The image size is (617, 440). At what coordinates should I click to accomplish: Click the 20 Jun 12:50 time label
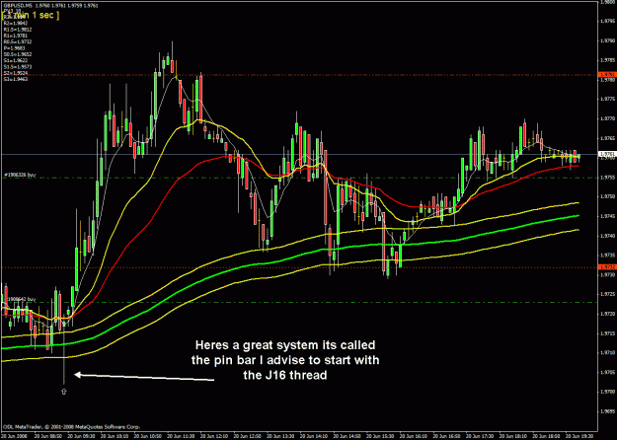[248, 436]
